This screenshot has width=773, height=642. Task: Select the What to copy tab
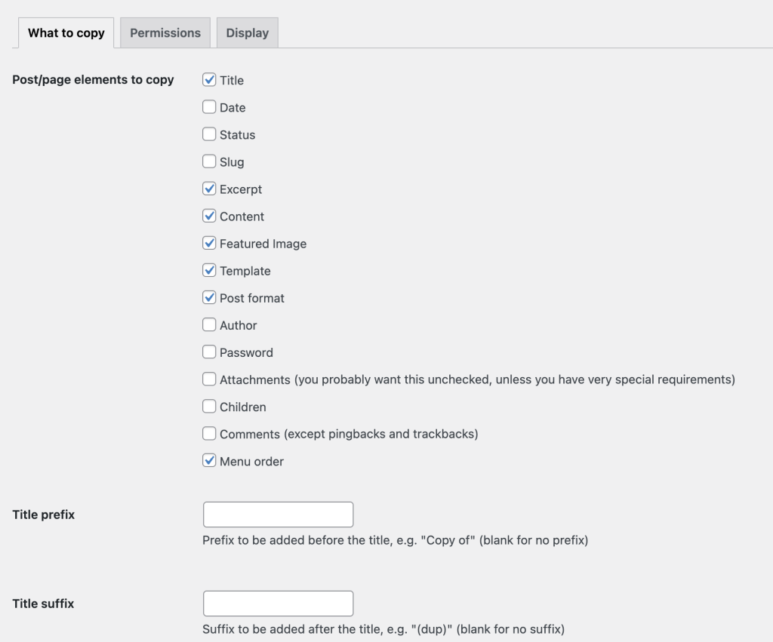click(66, 33)
